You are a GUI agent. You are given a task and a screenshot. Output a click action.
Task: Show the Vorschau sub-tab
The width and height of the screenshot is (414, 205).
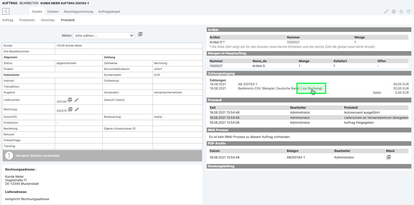pos(48,20)
